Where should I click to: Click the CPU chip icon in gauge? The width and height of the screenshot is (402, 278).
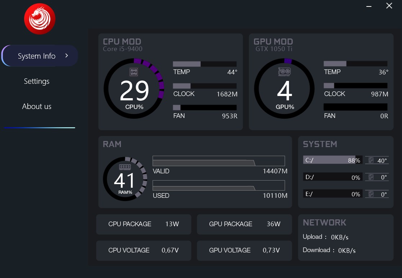pyautogui.click(x=134, y=72)
